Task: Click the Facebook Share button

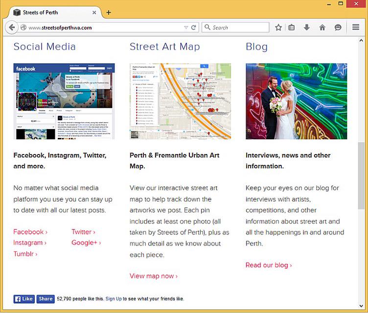Action: [x=46, y=299]
